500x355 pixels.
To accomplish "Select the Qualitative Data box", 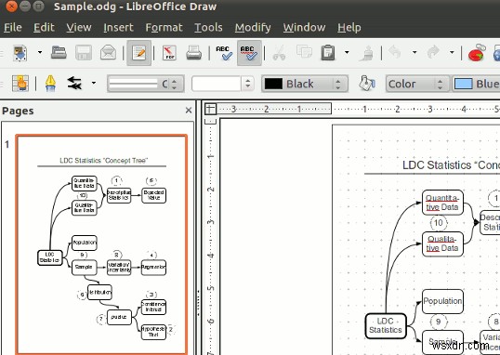I will coord(442,244).
